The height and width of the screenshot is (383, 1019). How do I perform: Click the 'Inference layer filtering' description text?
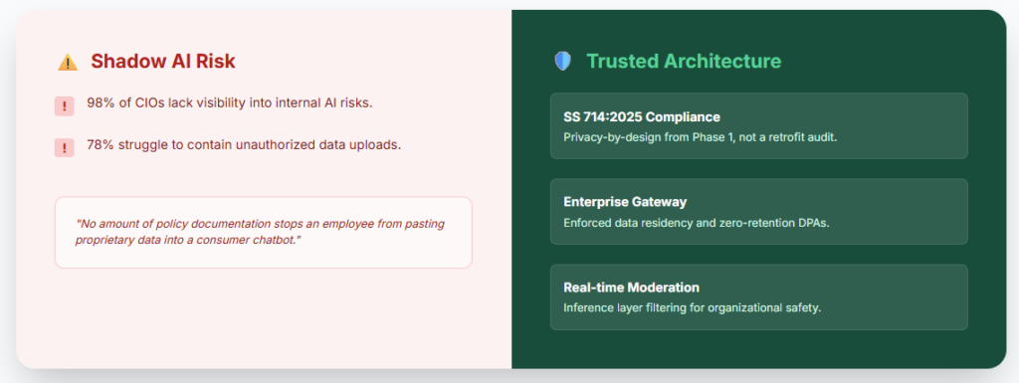[x=693, y=307]
